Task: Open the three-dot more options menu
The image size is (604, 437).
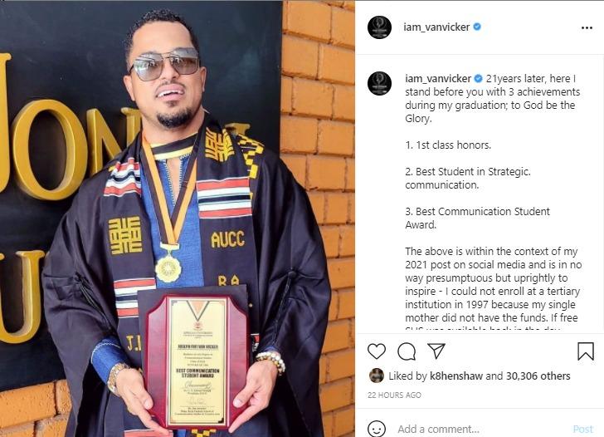Action: (587, 27)
